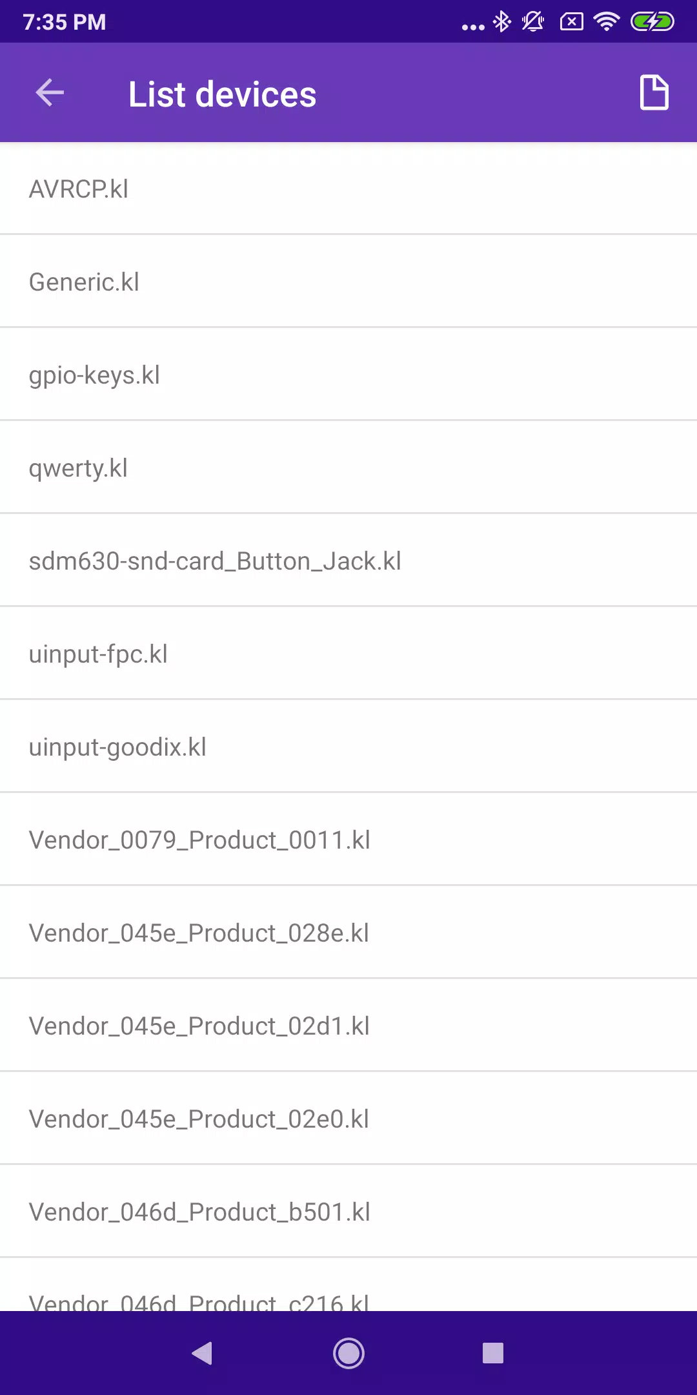Viewport: 697px width, 1395px height.
Task: Tap the Bluetooth status bar icon
Action: pos(501,22)
